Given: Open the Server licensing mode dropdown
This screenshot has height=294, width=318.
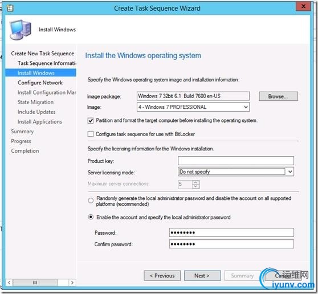Looking at the screenshot, I should [x=290, y=171].
